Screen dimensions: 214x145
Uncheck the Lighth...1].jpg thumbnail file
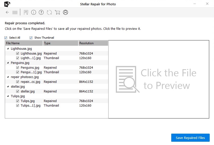pyautogui.click(x=18, y=58)
